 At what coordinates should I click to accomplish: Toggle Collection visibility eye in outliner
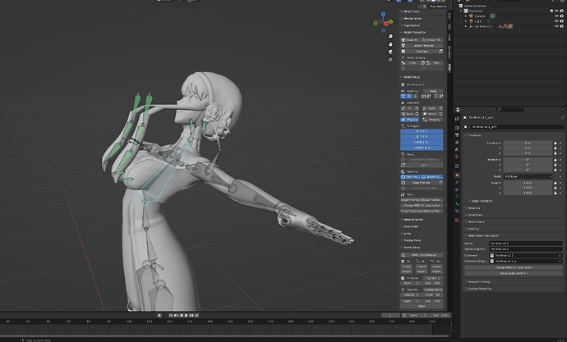[556, 11]
